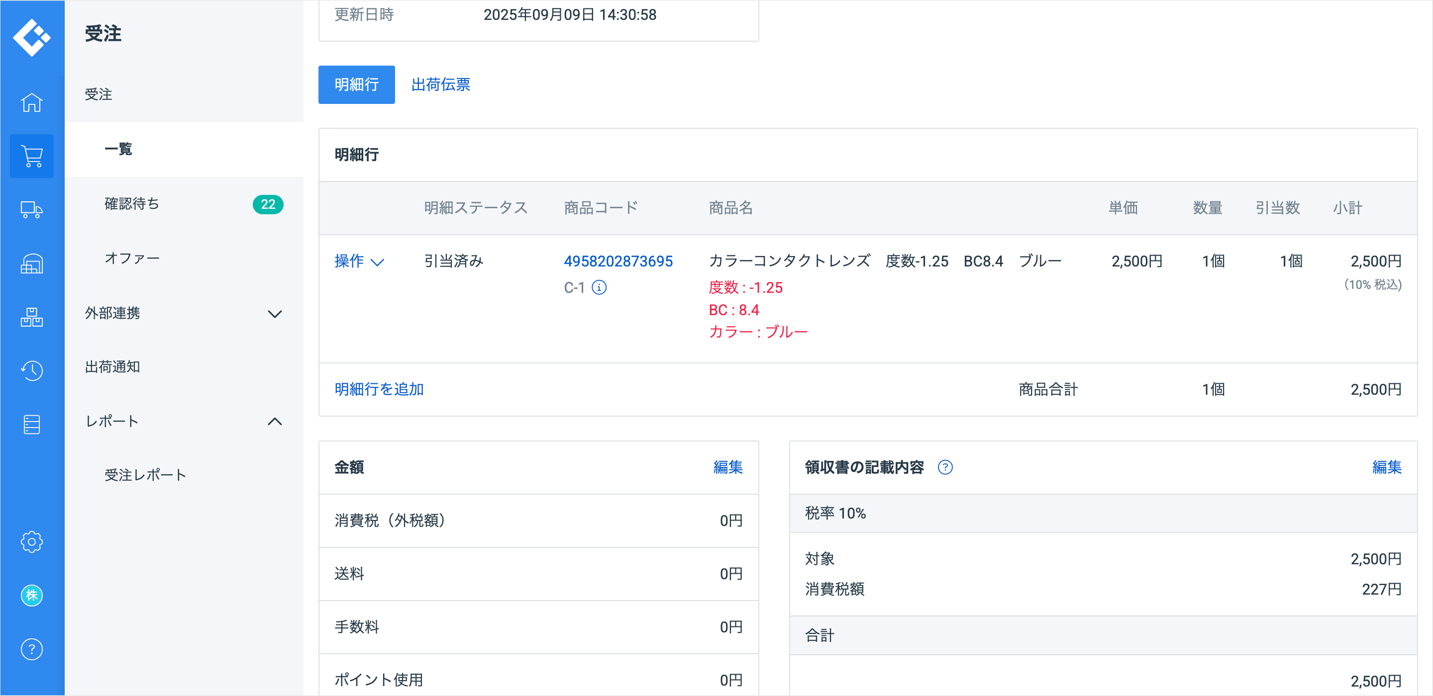Image resolution: width=1433 pixels, height=696 pixels.
Task: Click 編集 in the 金額 panel
Action: [x=727, y=467]
